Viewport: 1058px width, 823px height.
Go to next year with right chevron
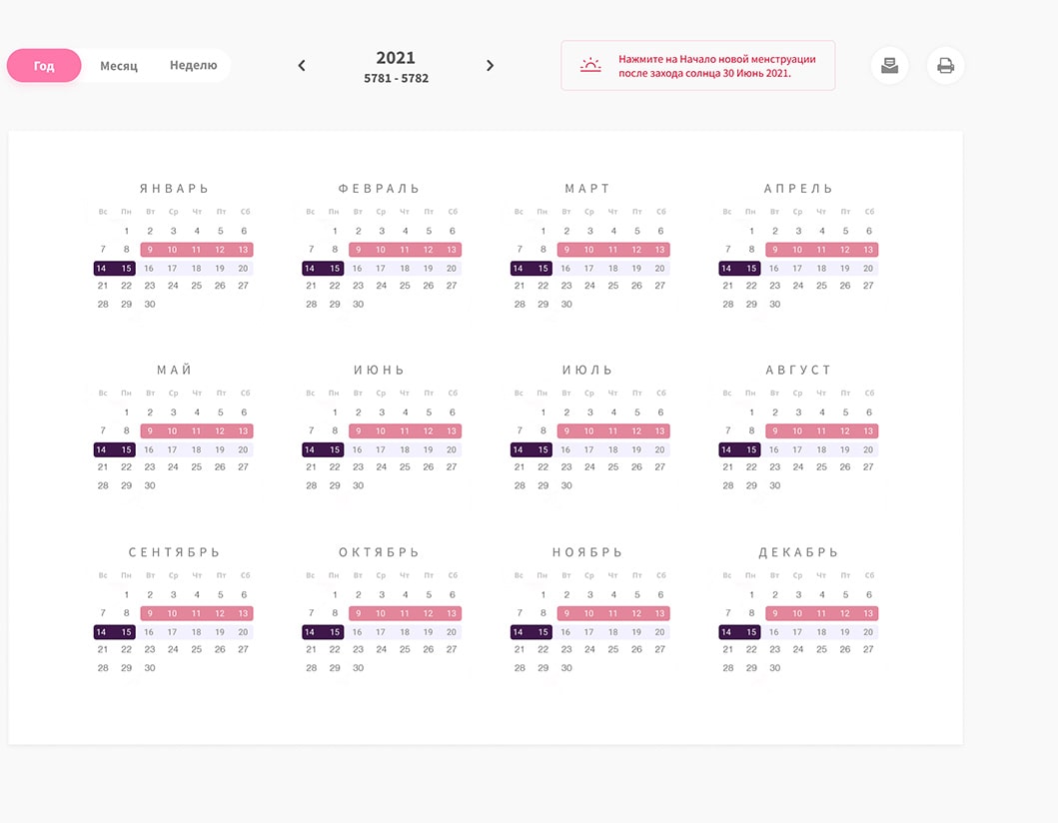pyautogui.click(x=490, y=66)
